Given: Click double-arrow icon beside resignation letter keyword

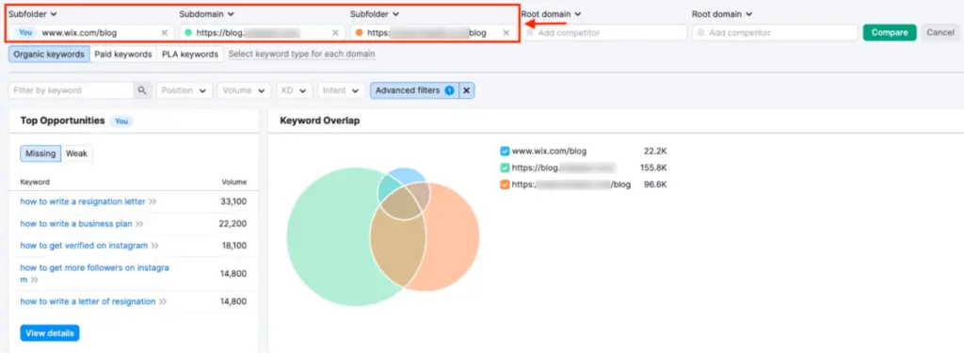Looking at the screenshot, I should (x=153, y=201).
